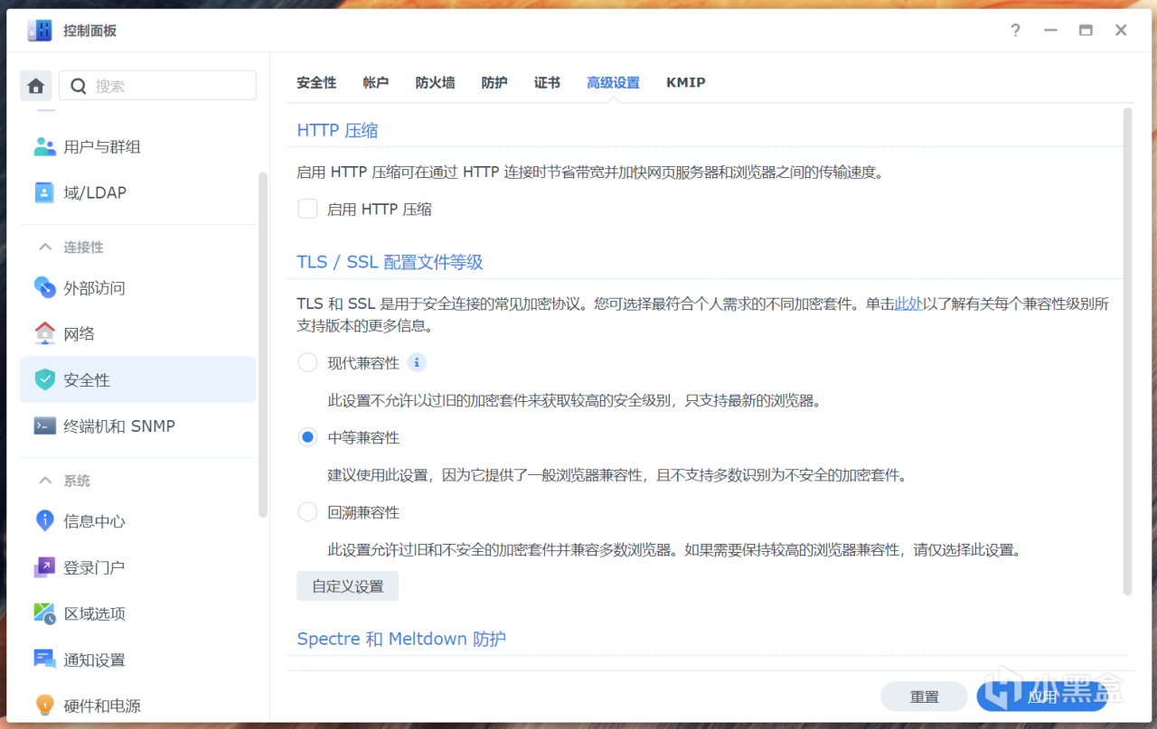Click the 自定义设置 button
Viewport: 1157px width, 729px height.
click(x=348, y=586)
